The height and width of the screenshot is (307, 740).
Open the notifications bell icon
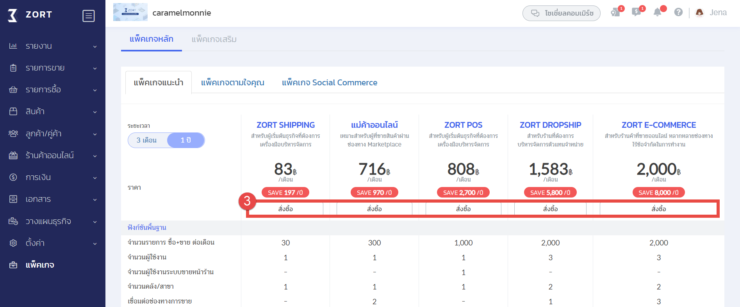[658, 12]
